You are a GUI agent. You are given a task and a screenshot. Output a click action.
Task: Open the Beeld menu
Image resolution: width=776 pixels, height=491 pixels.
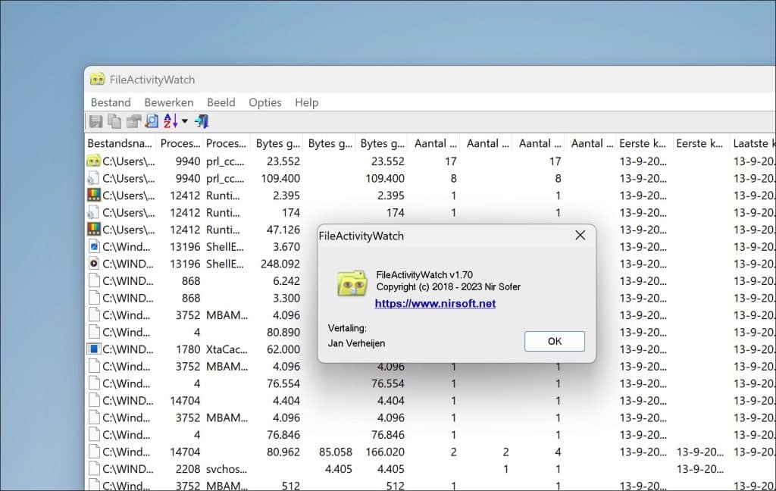pos(221,102)
